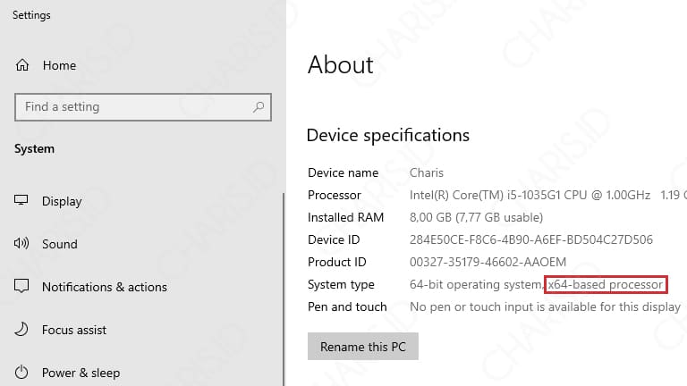The width and height of the screenshot is (687, 386).
Task: Open the Power & sleep label
Action: click(81, 373)
